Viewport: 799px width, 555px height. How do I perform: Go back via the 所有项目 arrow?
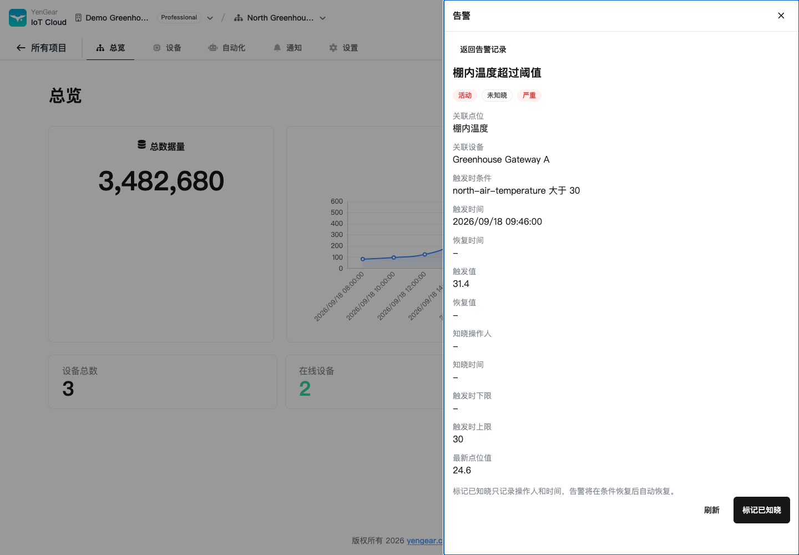pyautogui.click(x=41, y=48)
